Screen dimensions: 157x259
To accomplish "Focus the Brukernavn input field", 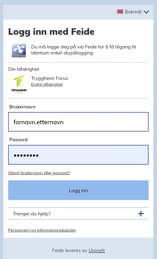I will [x=78, y=122].
